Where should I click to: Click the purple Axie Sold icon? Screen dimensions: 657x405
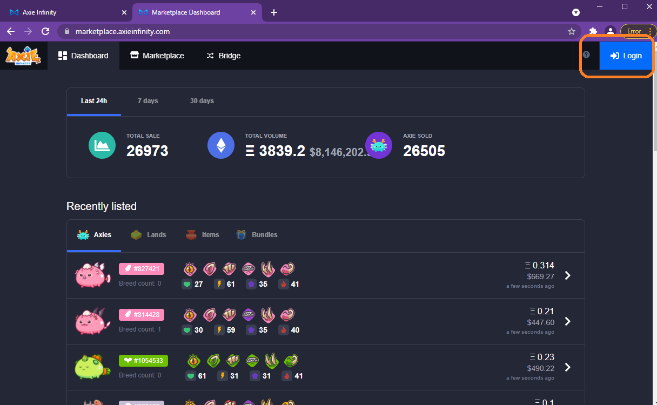tap(379, 145)
